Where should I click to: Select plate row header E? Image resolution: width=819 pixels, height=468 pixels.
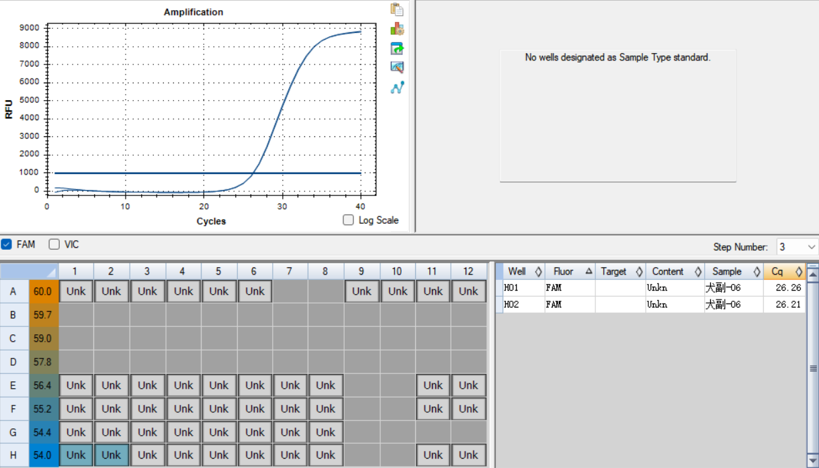pos(14,385)
